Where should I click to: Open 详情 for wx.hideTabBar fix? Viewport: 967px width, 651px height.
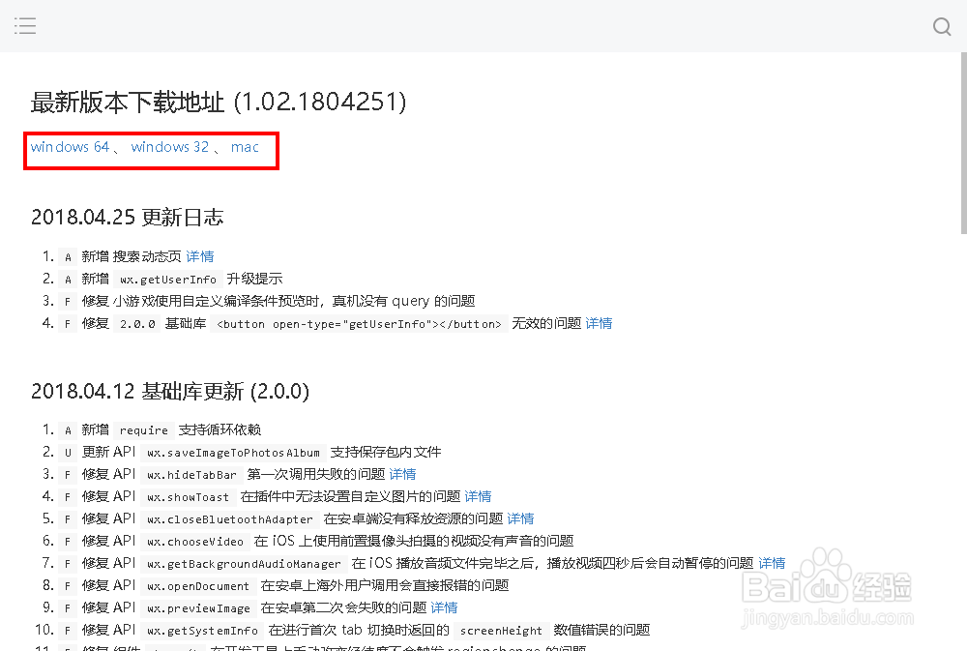tap(402, 474)
